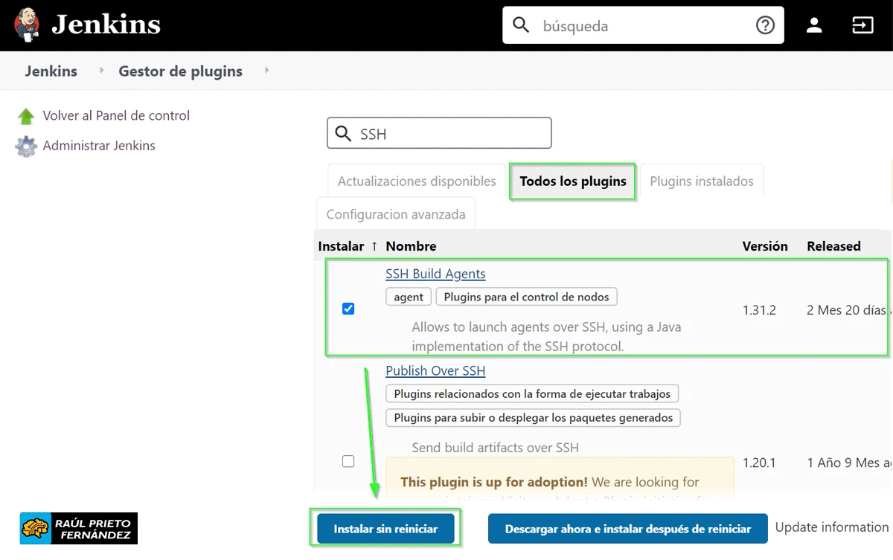Sort by the Instalar column arrow
The width and height of the screenshot is (893, 560).
click(x=374, y=246)
